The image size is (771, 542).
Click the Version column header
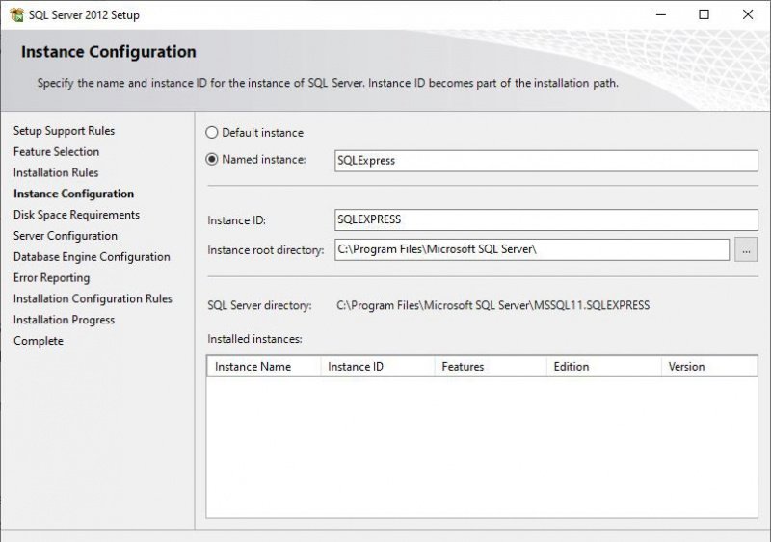coord(709,367)
